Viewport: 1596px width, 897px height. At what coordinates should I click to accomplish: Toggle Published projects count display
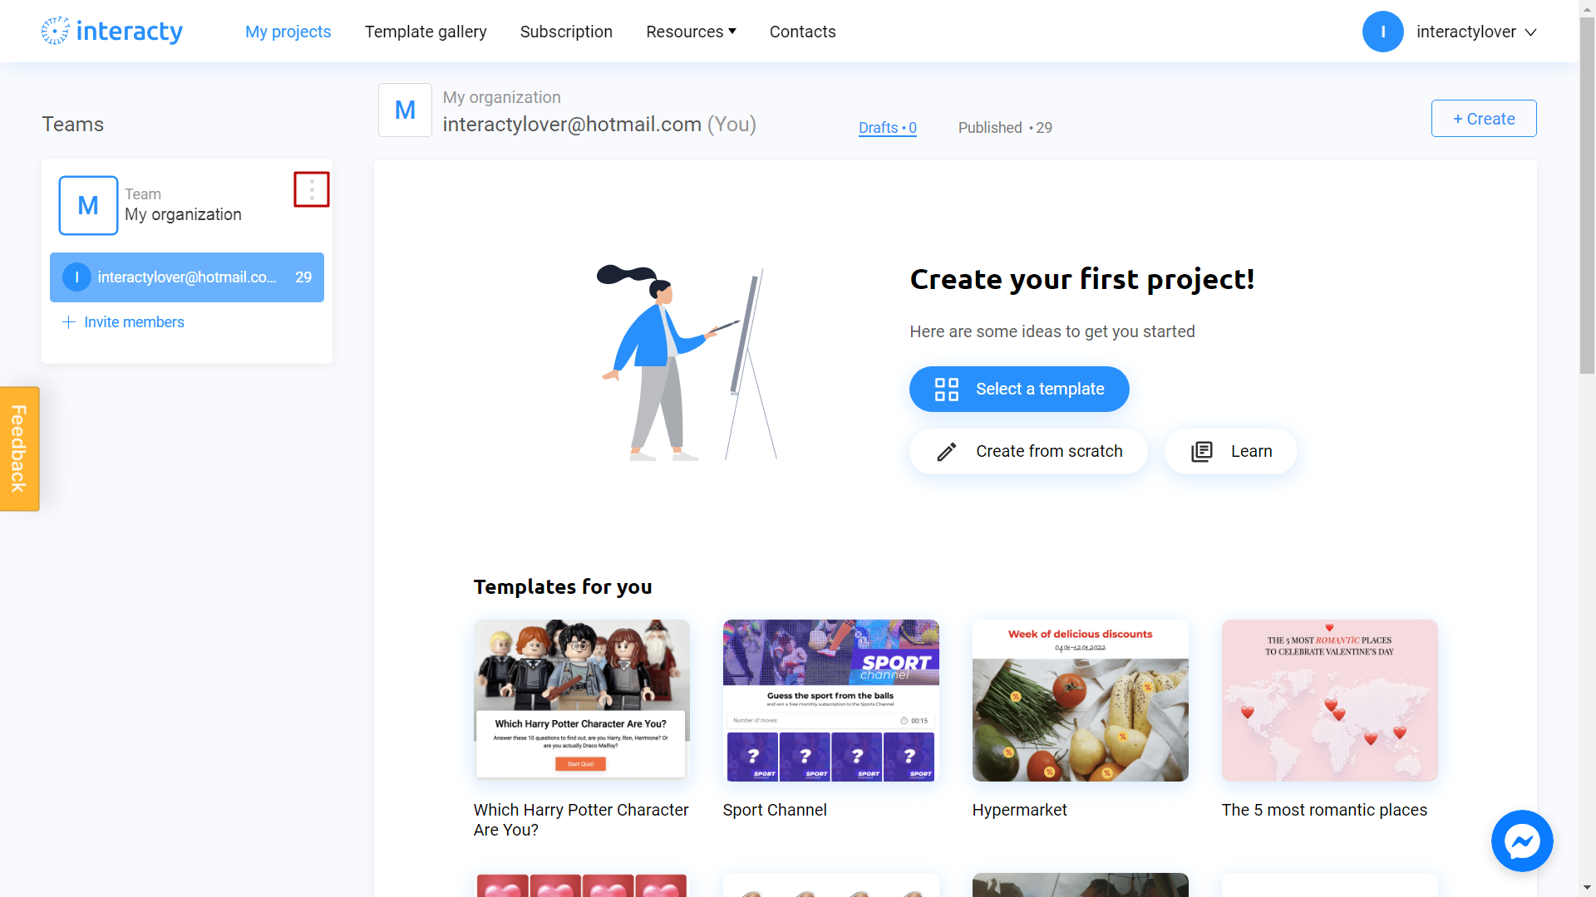1005,127
